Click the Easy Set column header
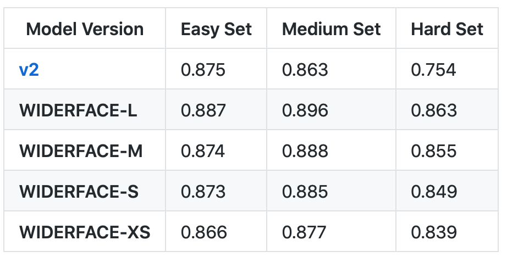Viewport: 507px width, 257px height. coord(216,29)
